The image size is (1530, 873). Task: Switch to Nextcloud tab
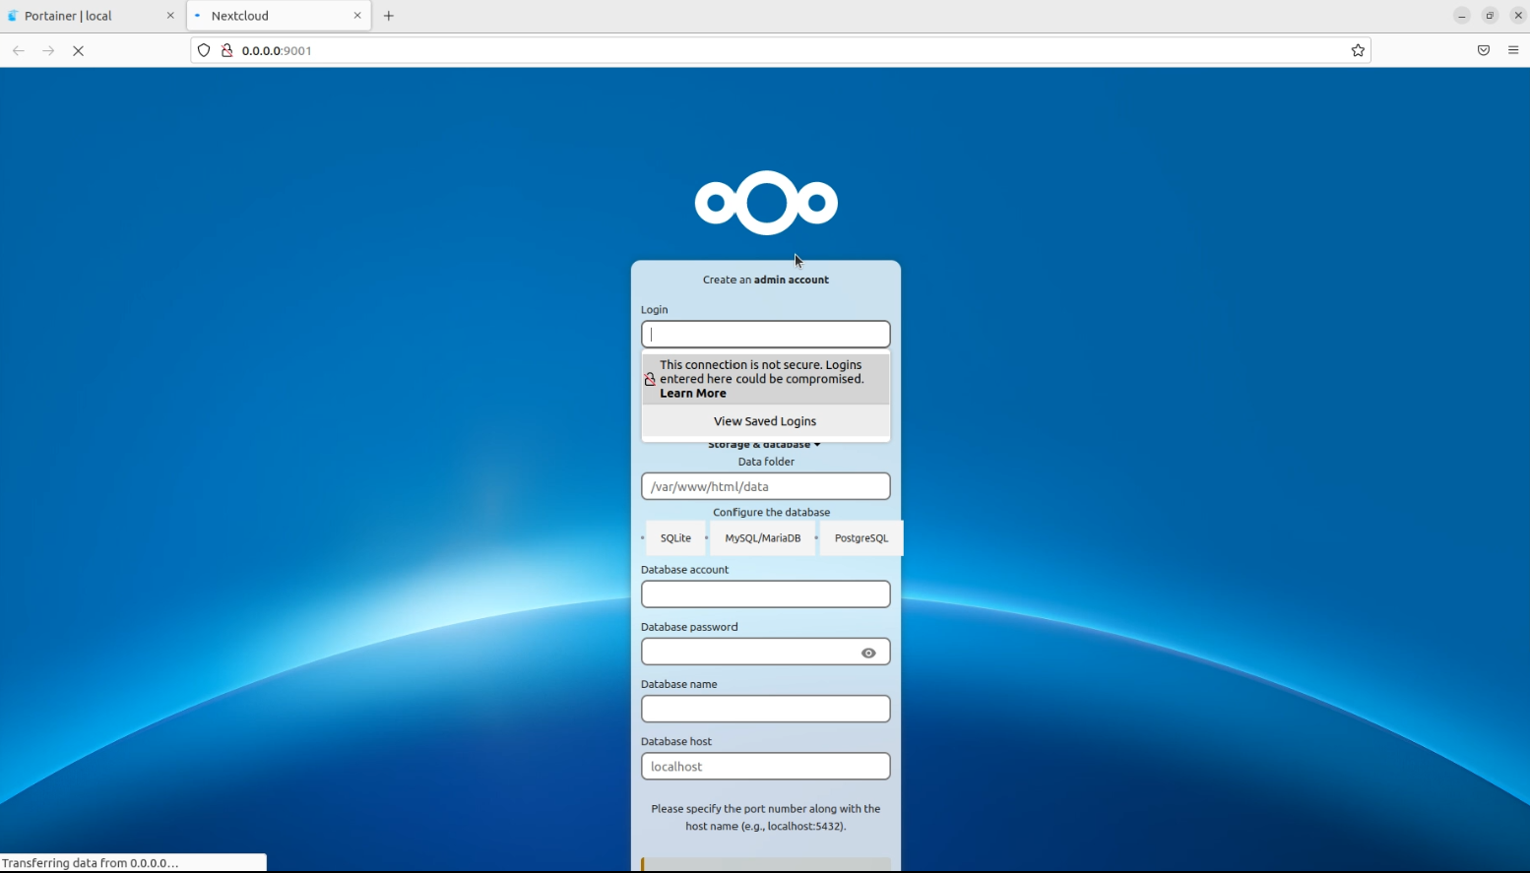pyautogui.click(x=279, y=16)
